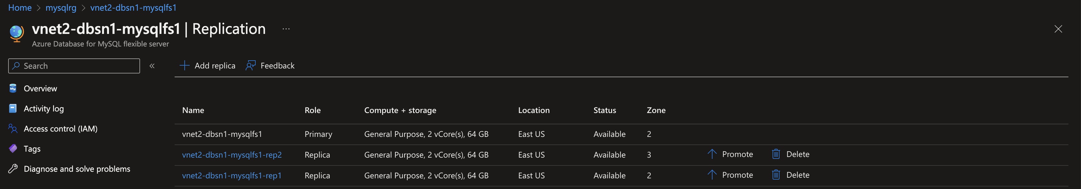Screen dimensions: 1081x189
Task: Go to Home in breadcrumb
Action: point(20,8)
